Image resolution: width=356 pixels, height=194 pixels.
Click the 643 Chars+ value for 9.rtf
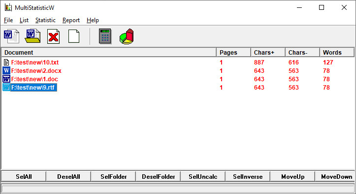click(x=259, y=88)
